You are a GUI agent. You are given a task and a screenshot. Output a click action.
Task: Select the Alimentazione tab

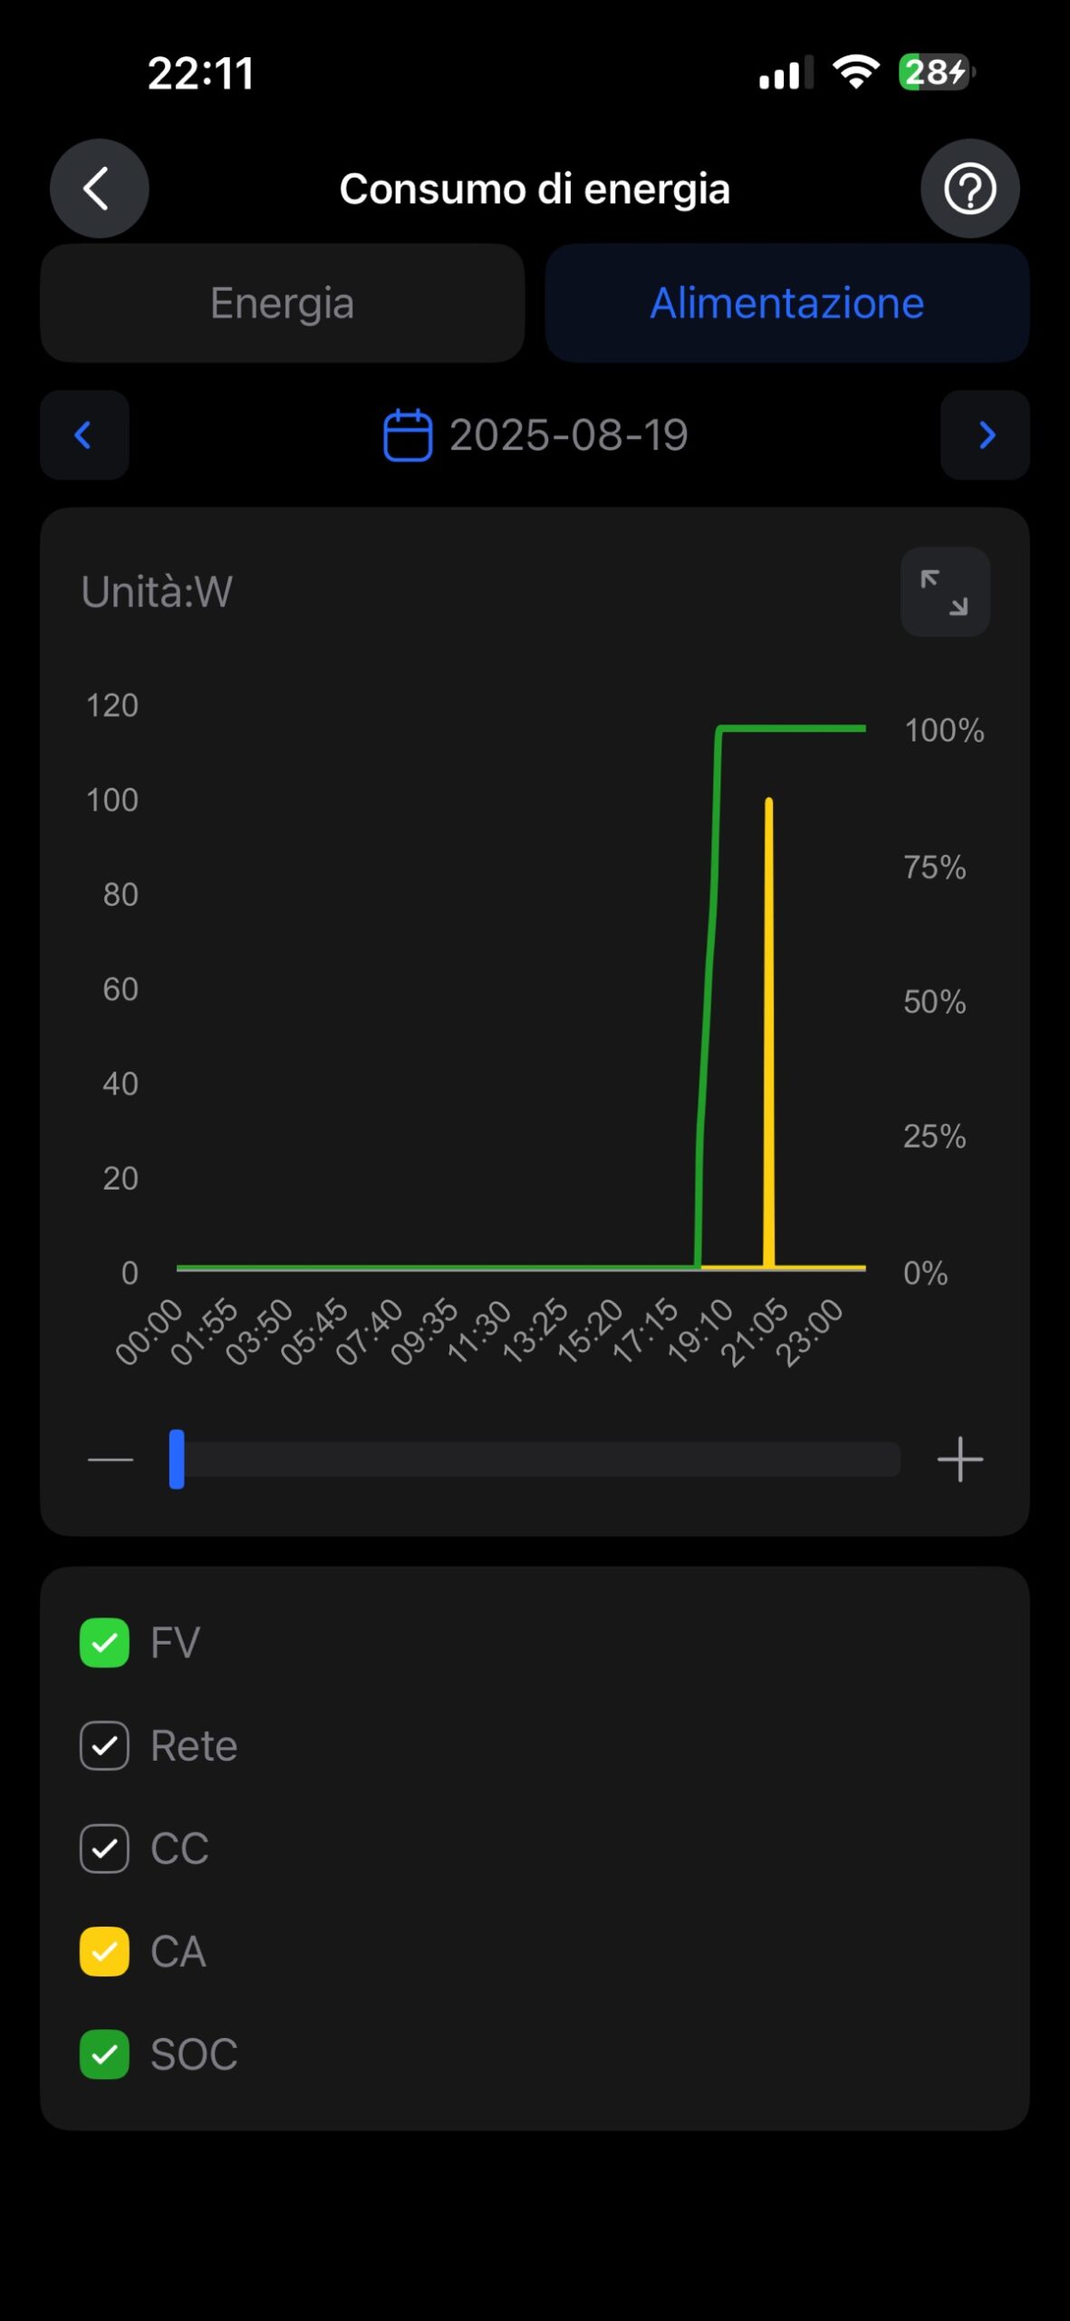pos(786,303)
